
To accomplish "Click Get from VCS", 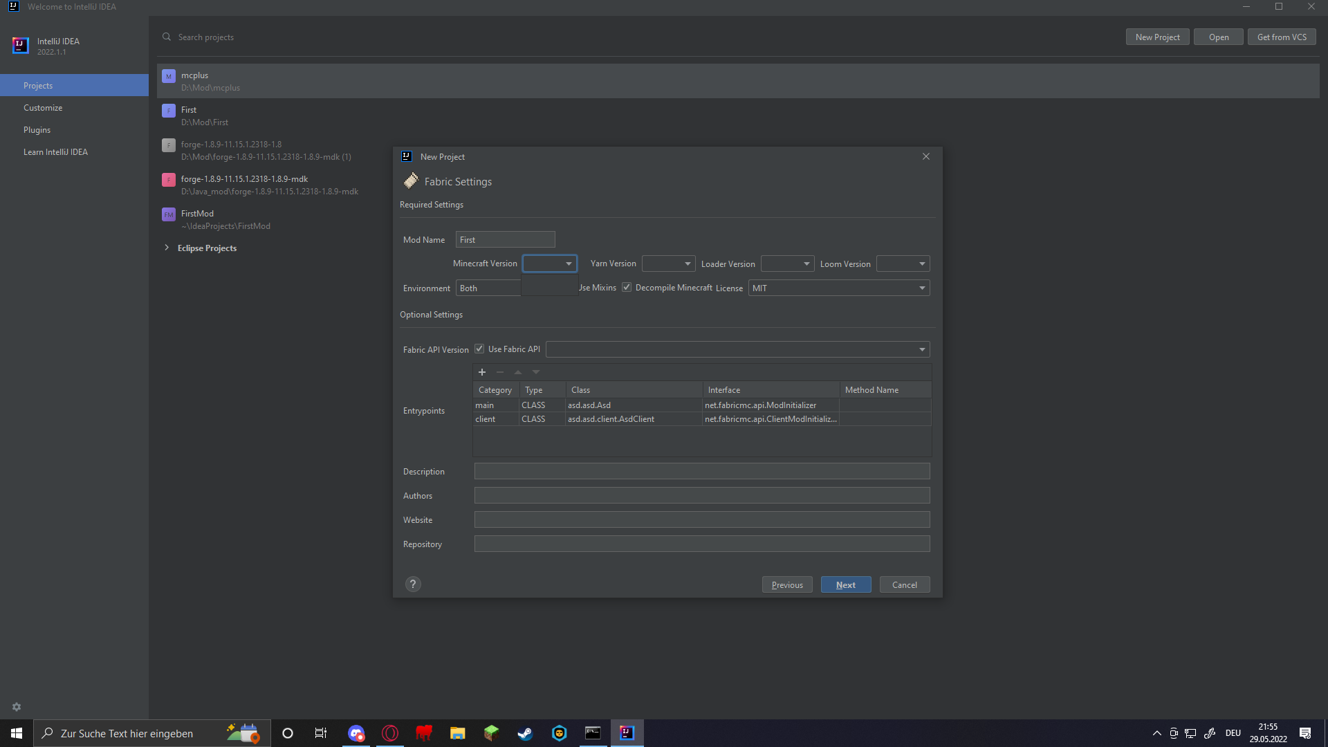I will coord(1282,37).
